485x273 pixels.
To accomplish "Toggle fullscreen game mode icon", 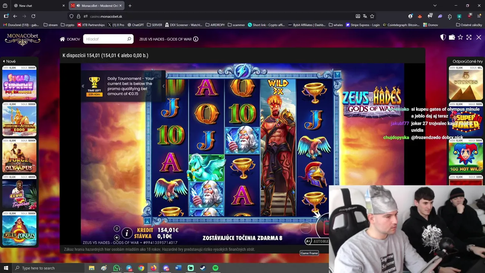I will tap(469, 37).
